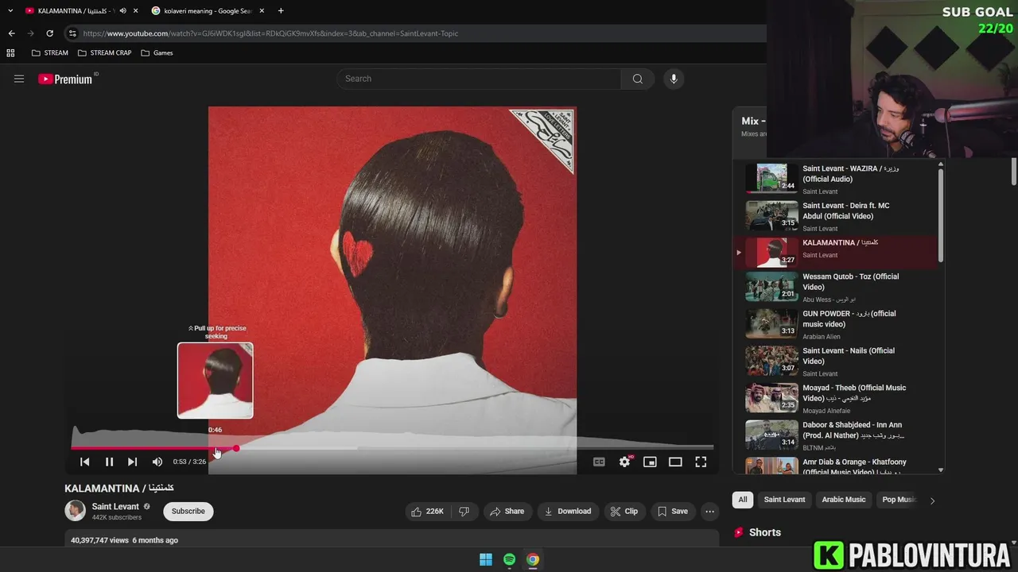1018x572 pixels.
Task: Seek video on the progress bar
Action: (x=392, y=448)
